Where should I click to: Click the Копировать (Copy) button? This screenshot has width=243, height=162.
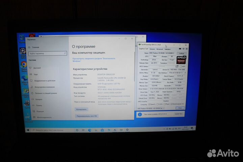(81, 109)
